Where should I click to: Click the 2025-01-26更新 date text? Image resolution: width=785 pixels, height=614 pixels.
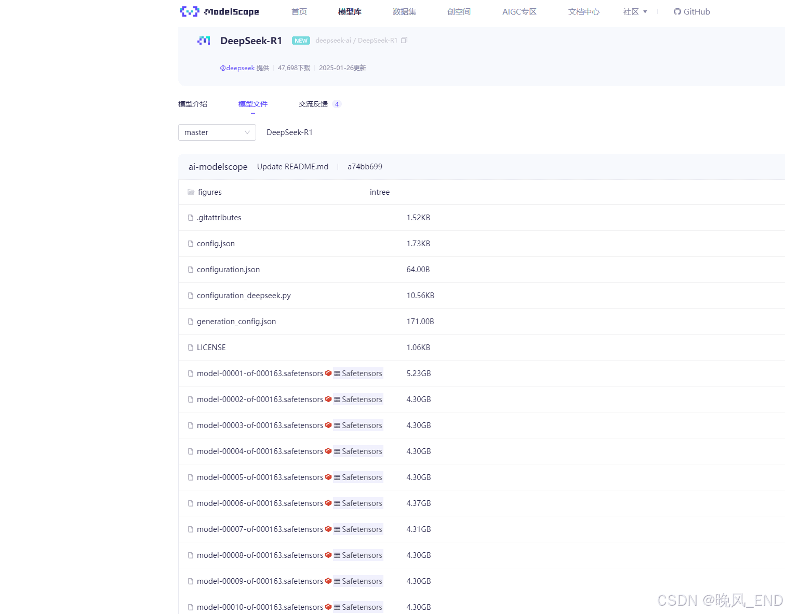pyautogui.click(x=342, y=68)
